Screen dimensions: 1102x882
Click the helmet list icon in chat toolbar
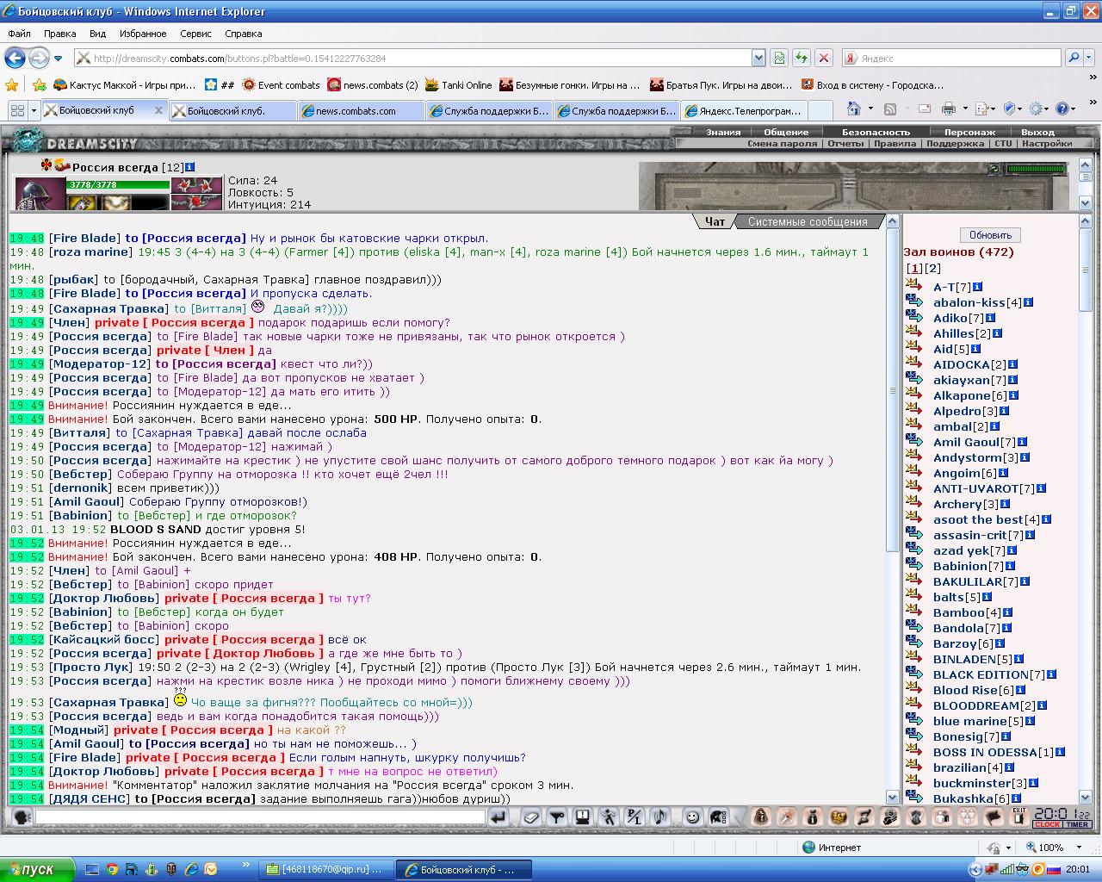[718, 817]
